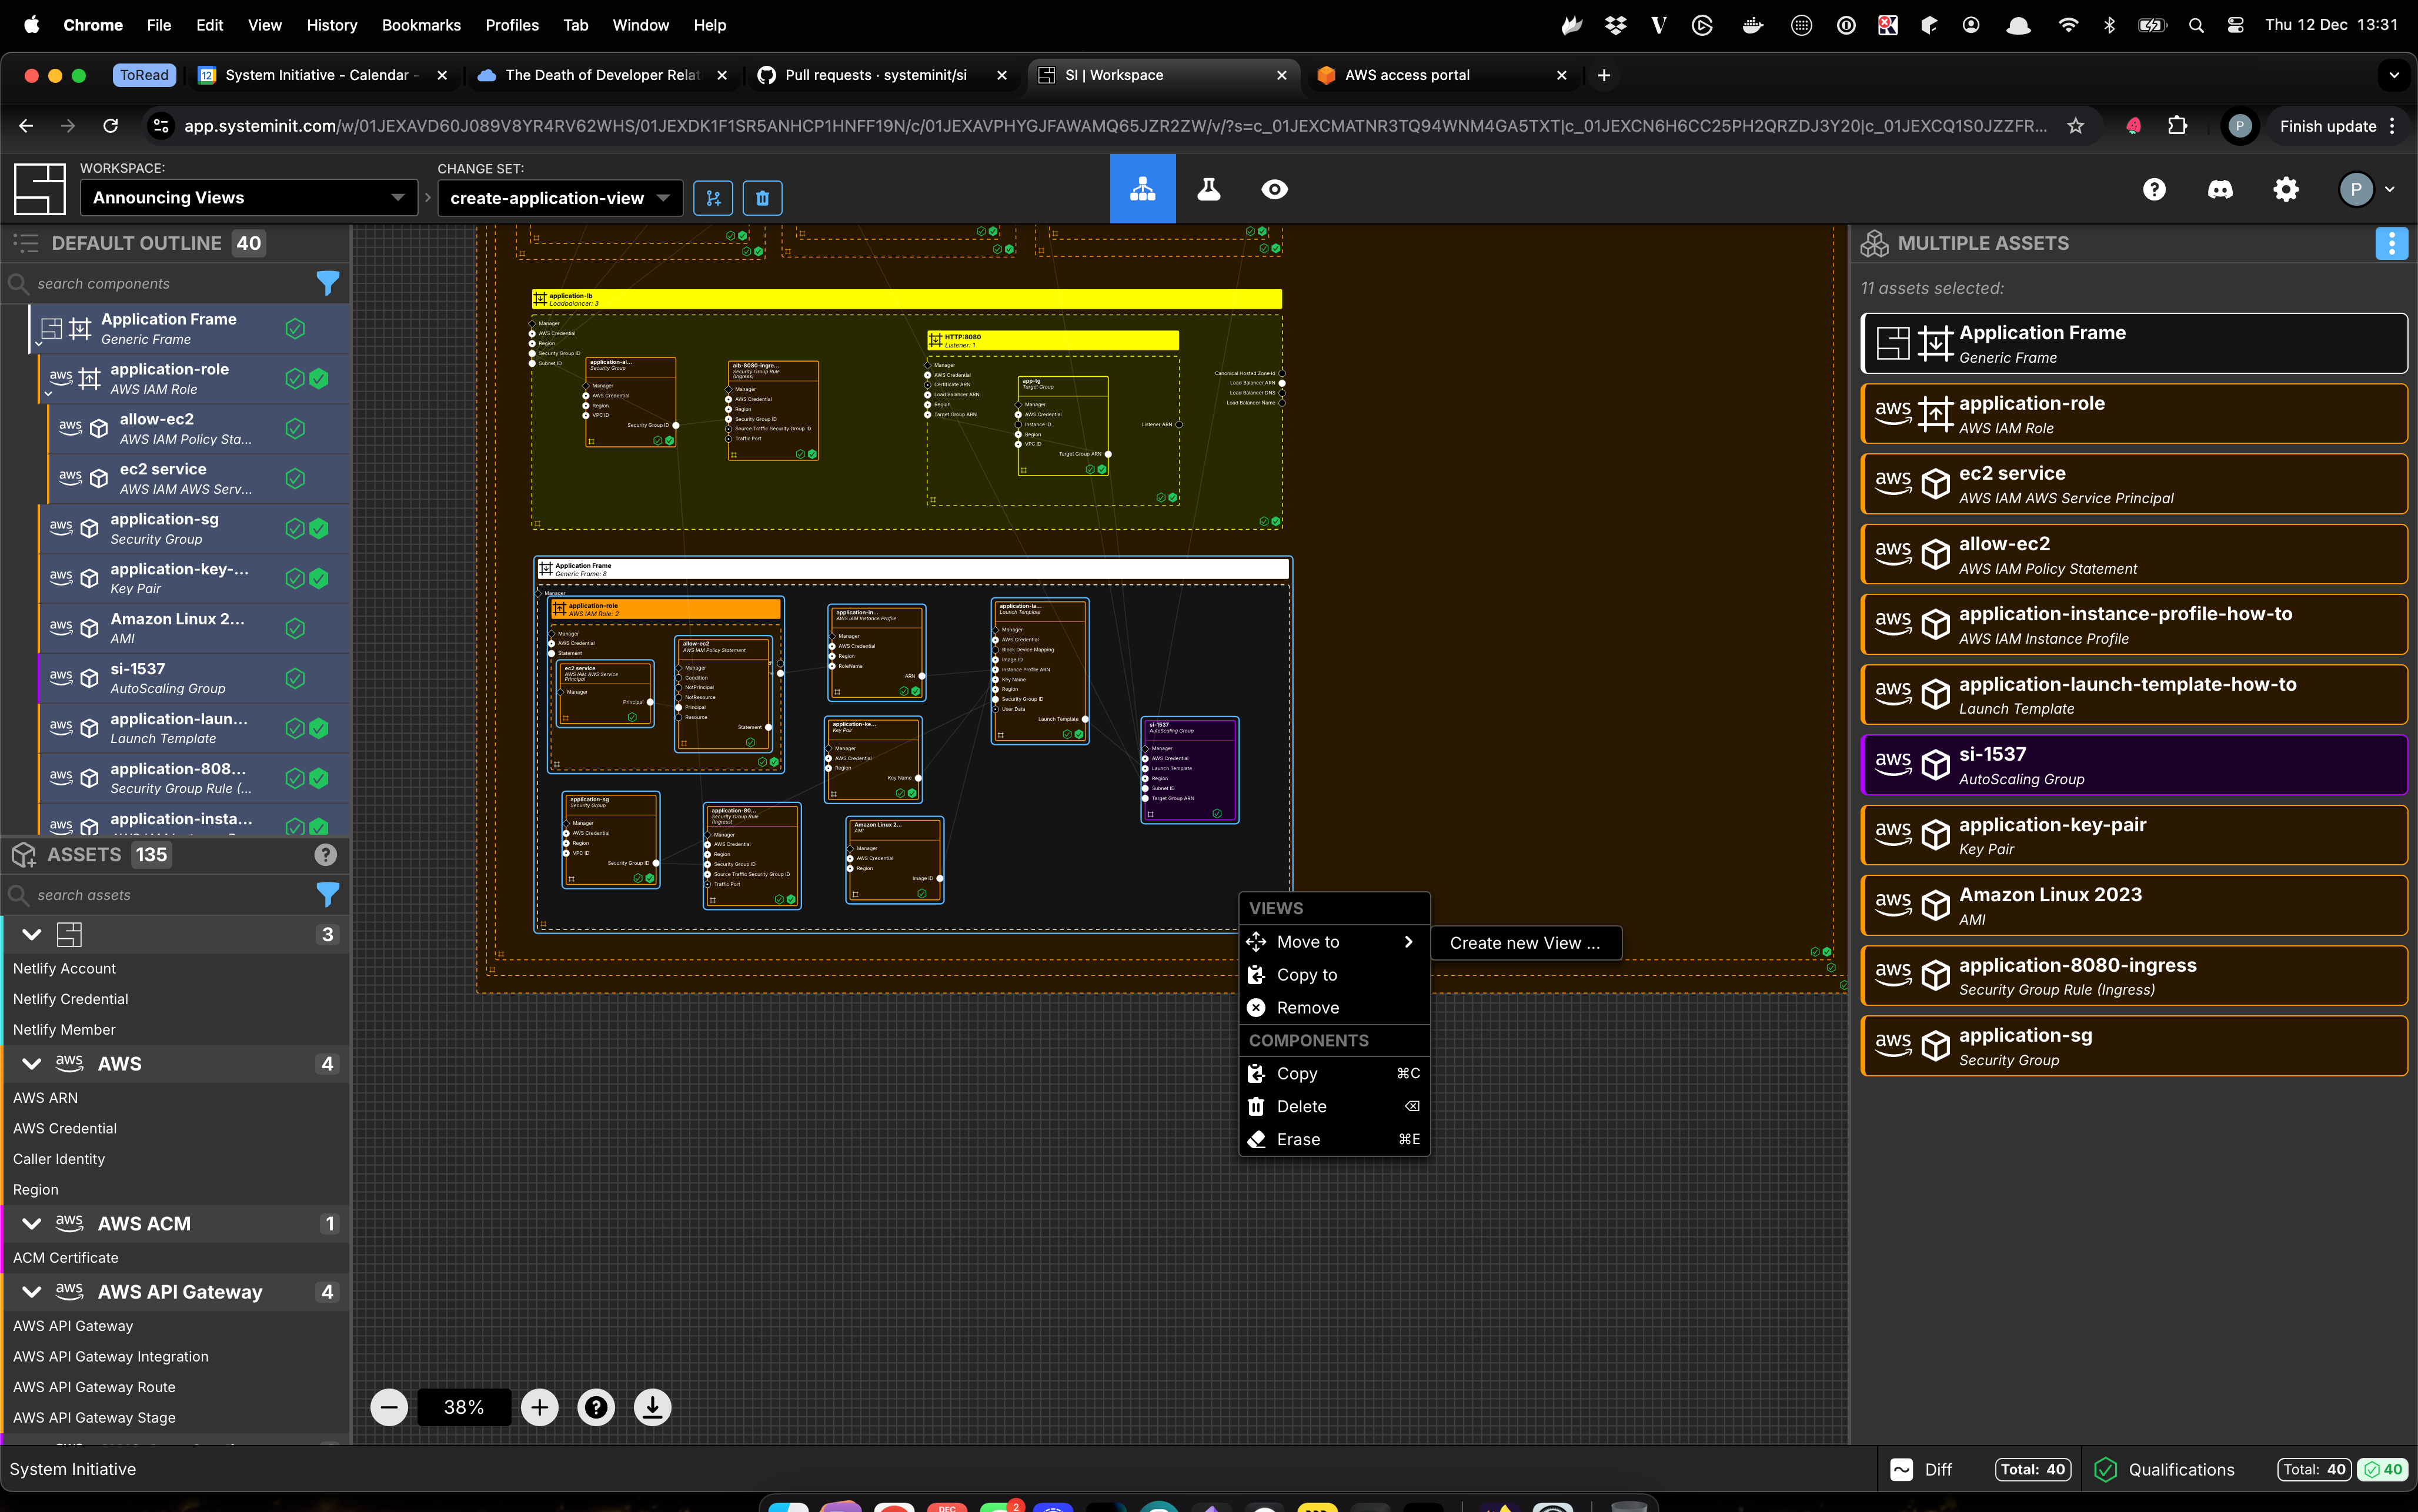Viewport: 2418px width, 1512px height.
Task: Click the browser reload button
Action: tap(110, 126)
